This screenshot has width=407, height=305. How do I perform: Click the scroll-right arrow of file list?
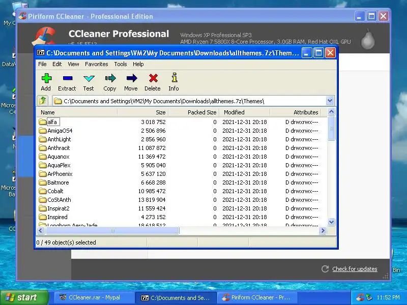coord(323,230)
